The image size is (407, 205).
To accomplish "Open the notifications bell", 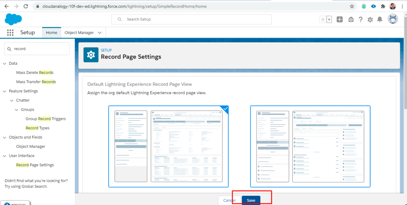I will point(380,19).
